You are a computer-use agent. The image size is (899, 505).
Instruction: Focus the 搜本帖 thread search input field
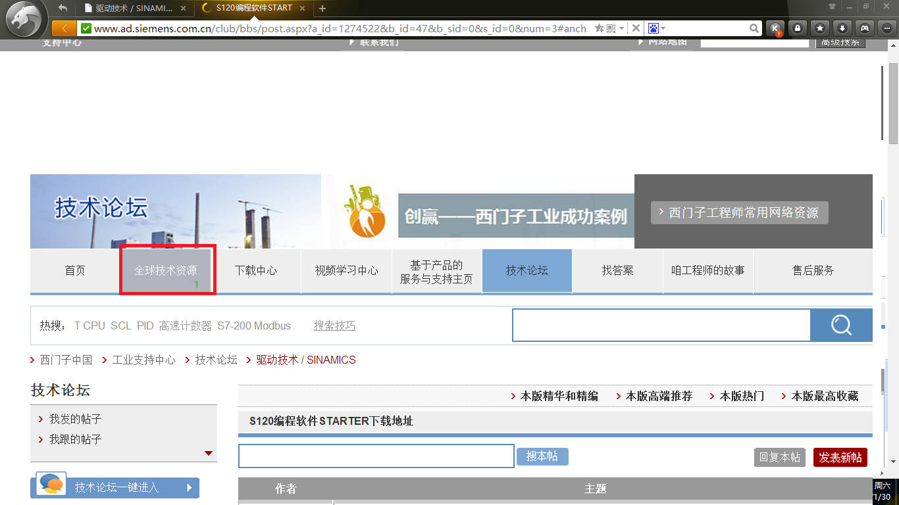click(376, 456)
